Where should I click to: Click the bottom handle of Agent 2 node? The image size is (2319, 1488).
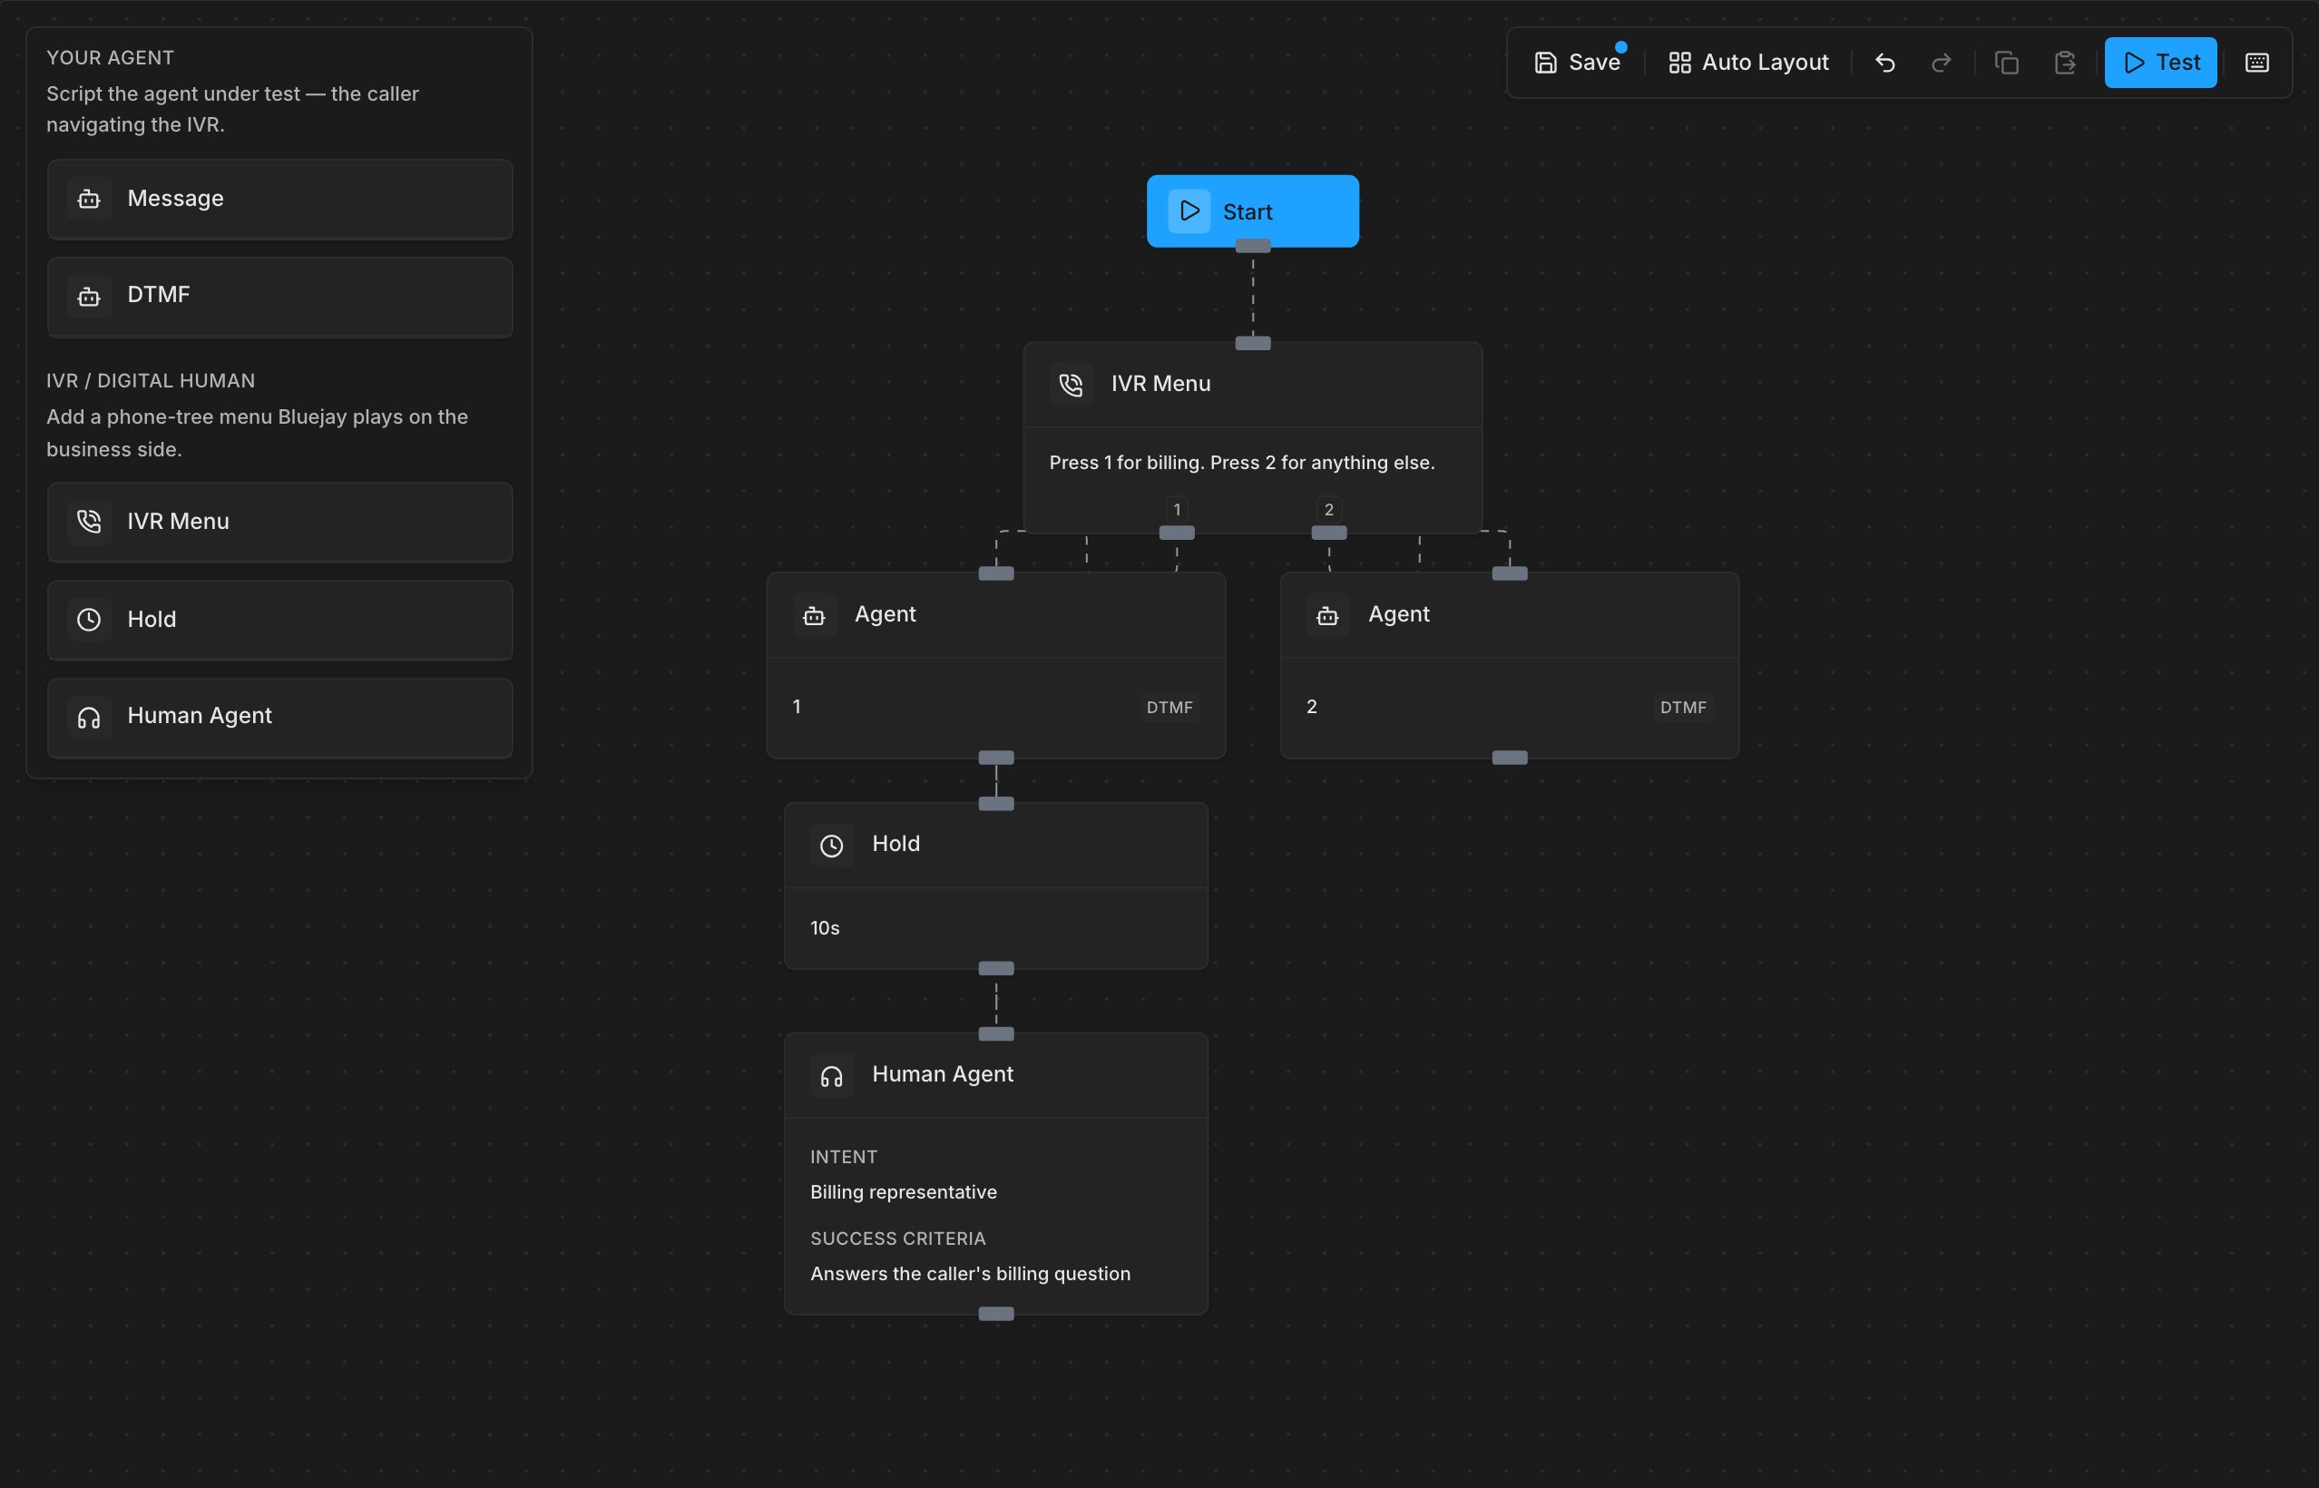[1510, 758]
